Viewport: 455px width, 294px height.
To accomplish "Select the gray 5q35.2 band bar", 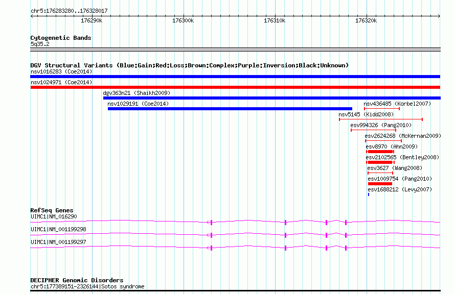I will [x=235, y=50].
